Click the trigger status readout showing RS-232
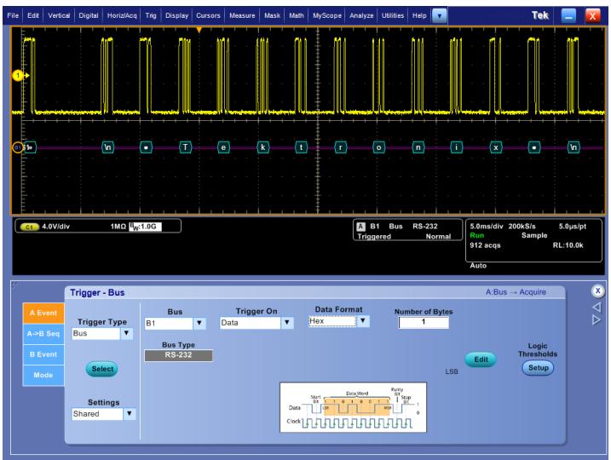 click(407, 231)
